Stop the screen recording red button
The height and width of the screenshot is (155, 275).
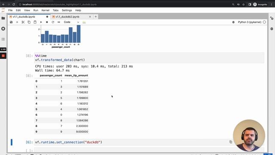pyautogui.click(x=3, y=56)
